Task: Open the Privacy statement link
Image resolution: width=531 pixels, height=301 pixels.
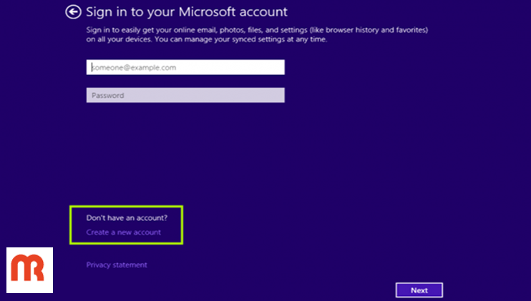Action: [117, 265]
